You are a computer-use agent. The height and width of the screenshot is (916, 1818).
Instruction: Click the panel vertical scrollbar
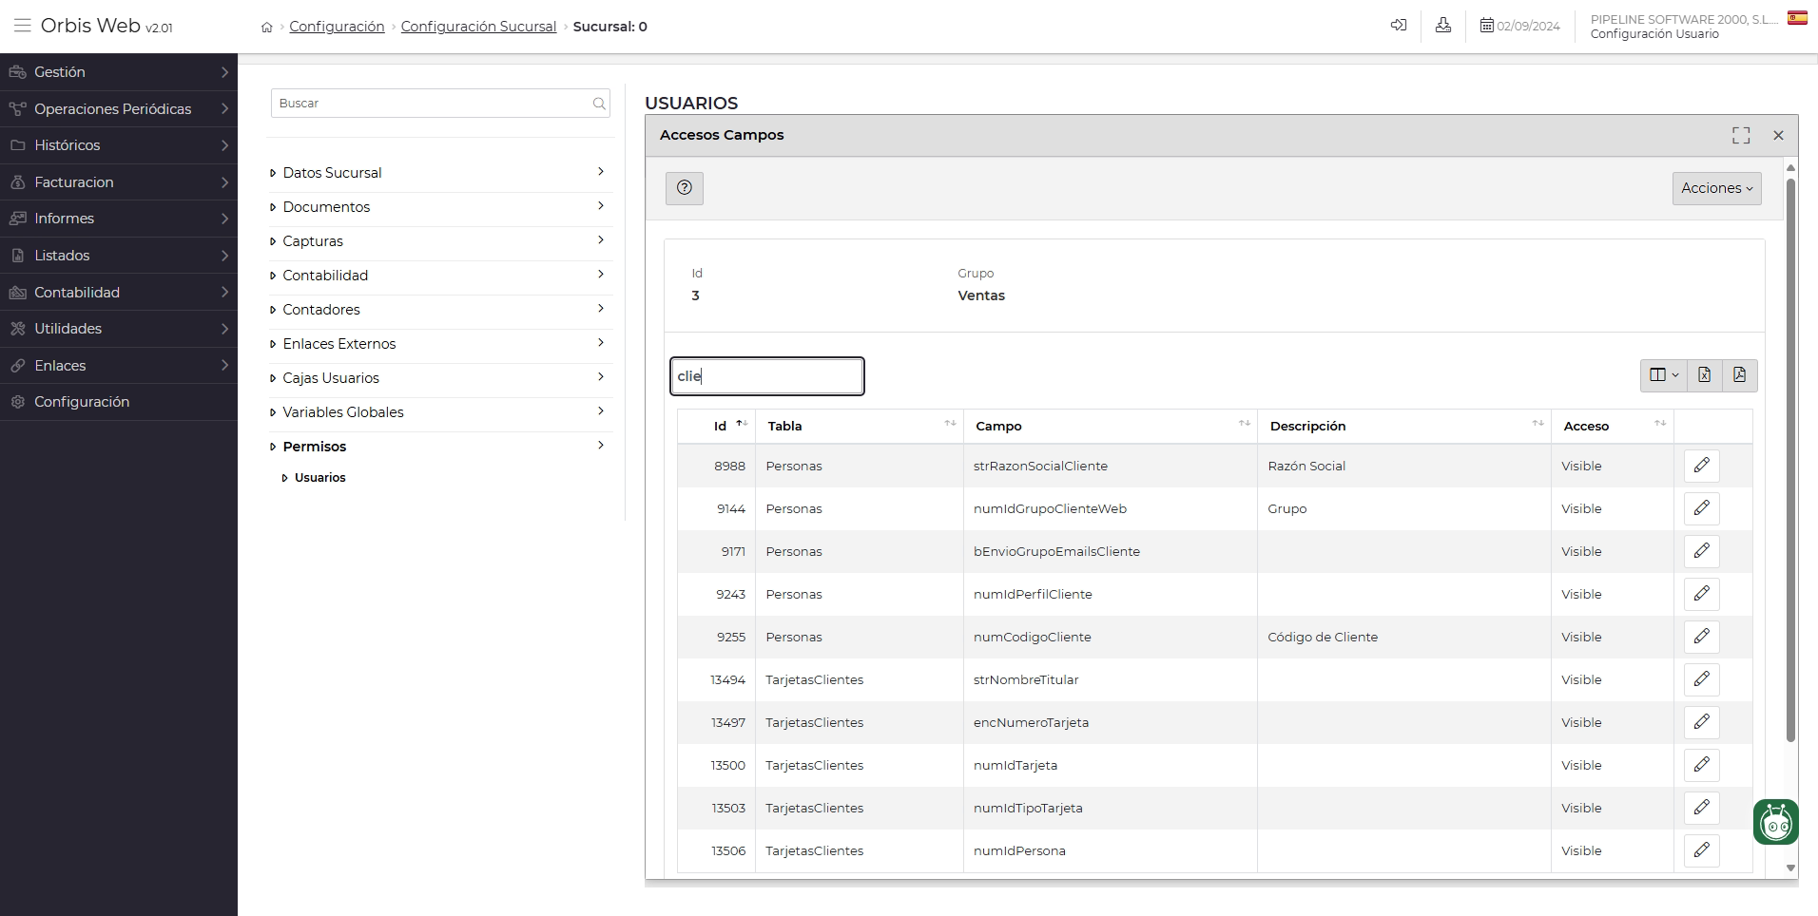1790,461
